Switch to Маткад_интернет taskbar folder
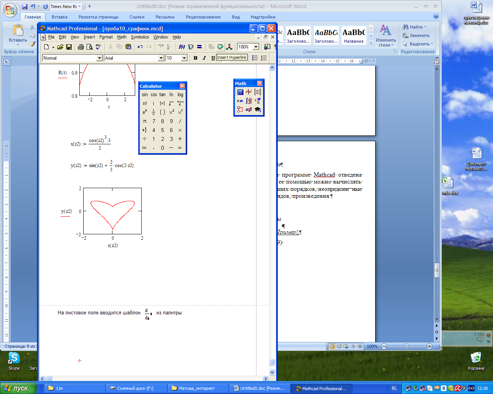The image size is (493, 394). (x=198, y=388)
